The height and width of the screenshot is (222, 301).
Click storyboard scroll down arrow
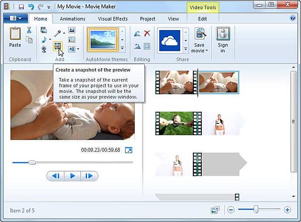coord(293,196)
